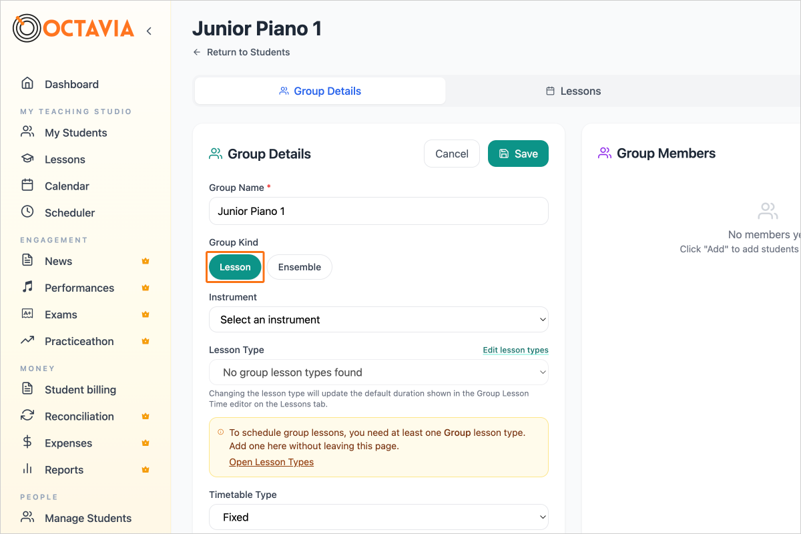
Task: Open Practiceathon via the trending arrow icon
Action: coord(27,340)
